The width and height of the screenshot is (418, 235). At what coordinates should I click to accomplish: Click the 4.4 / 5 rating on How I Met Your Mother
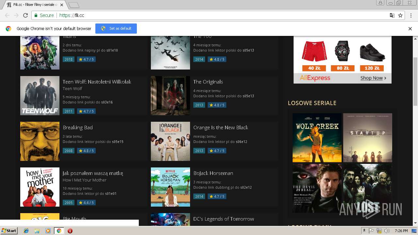point(86,203)
